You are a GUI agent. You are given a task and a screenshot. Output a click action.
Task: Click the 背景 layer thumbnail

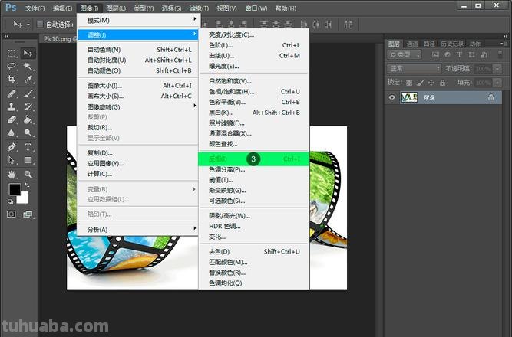409,97
